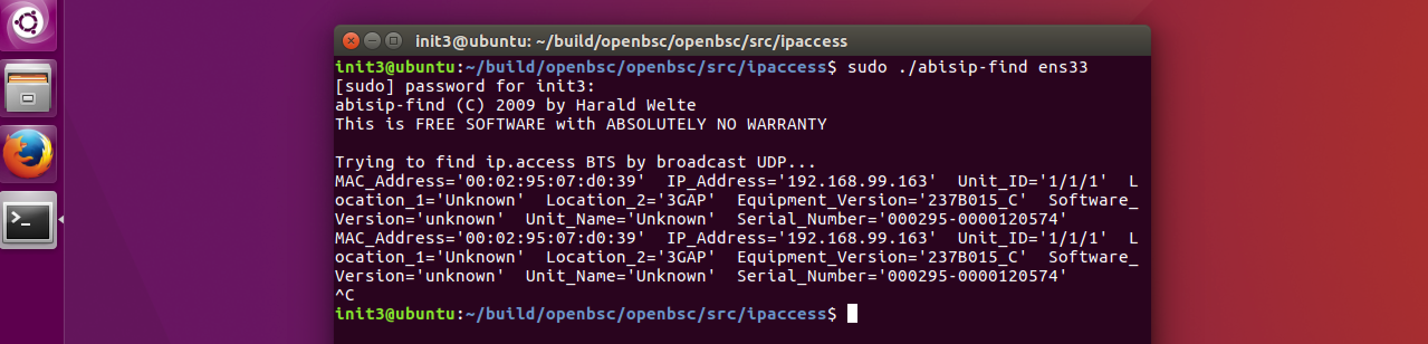Select the Terminal icon in the launcher
The image size is (1428, 344).
point(28,220)
